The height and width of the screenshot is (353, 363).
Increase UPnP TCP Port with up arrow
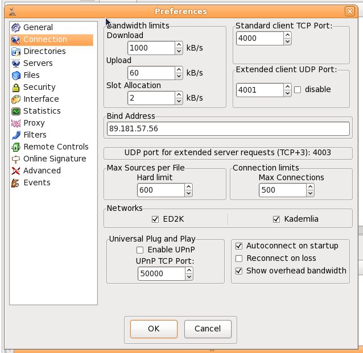pyautogui.click(x=189, y=271)
